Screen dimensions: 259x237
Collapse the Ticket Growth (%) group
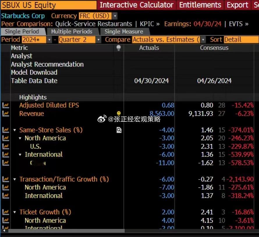[15, 212]
